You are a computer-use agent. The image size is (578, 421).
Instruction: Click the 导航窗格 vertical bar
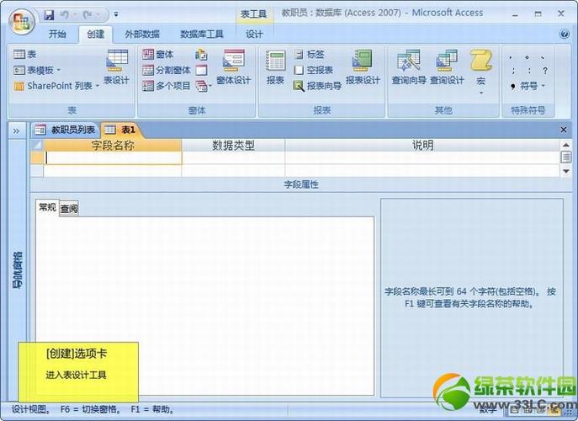pyautogui.click(x=18, y=270)
